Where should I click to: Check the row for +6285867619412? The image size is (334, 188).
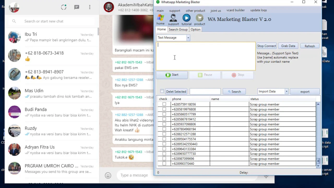[x=164, y=119]
